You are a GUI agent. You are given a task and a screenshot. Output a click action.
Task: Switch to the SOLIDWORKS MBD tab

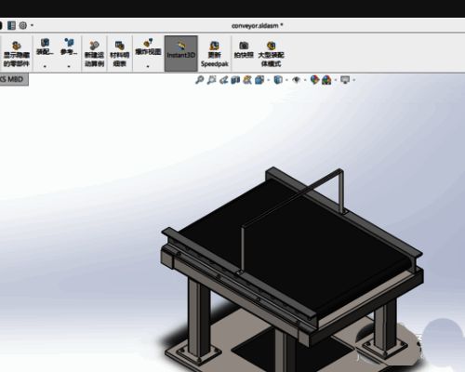click(14, 79)
